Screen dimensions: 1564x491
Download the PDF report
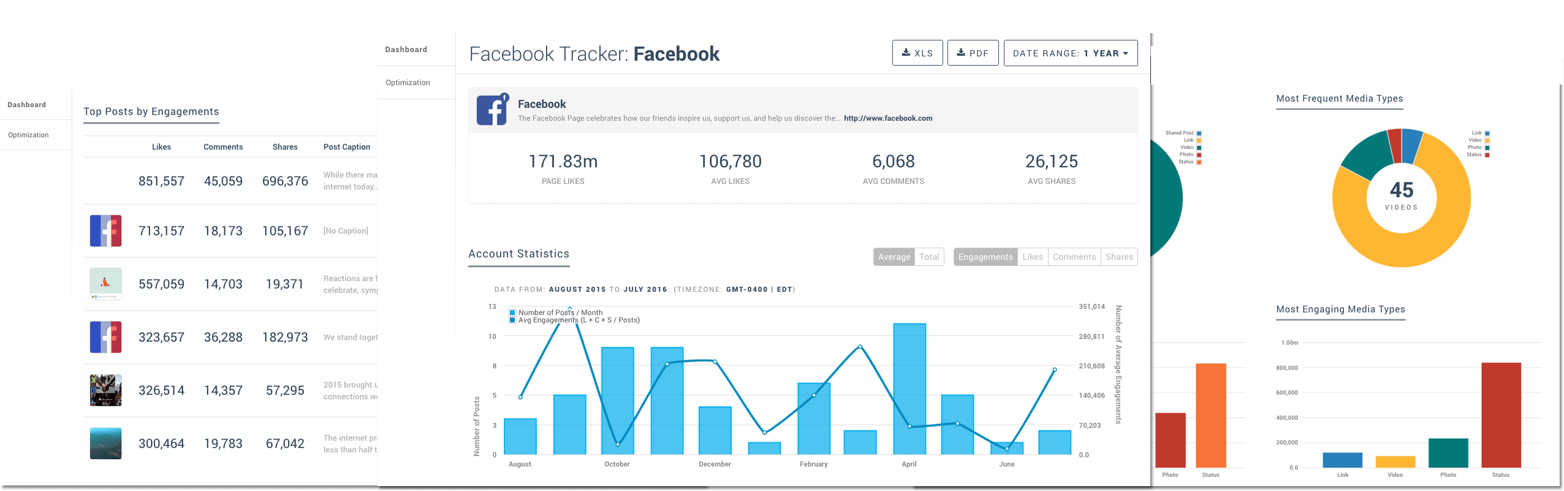pyautogui.click(x=973, y=53)
